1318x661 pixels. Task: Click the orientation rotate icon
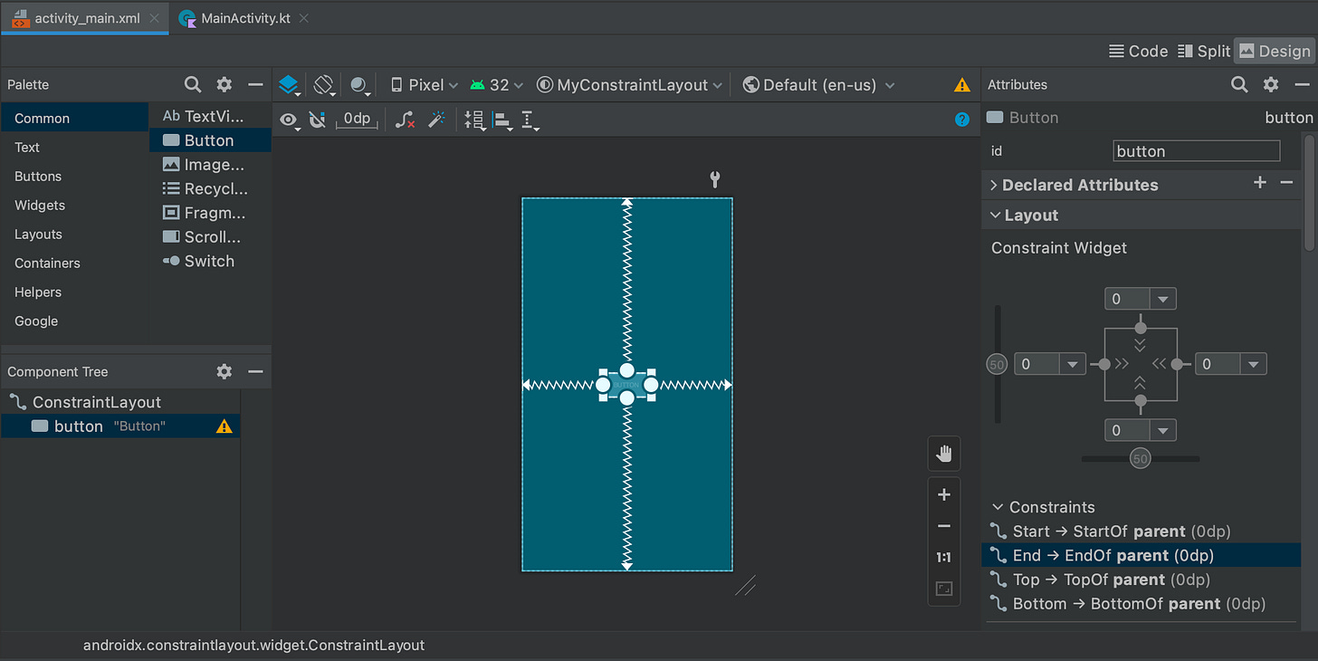pos(324,85)
